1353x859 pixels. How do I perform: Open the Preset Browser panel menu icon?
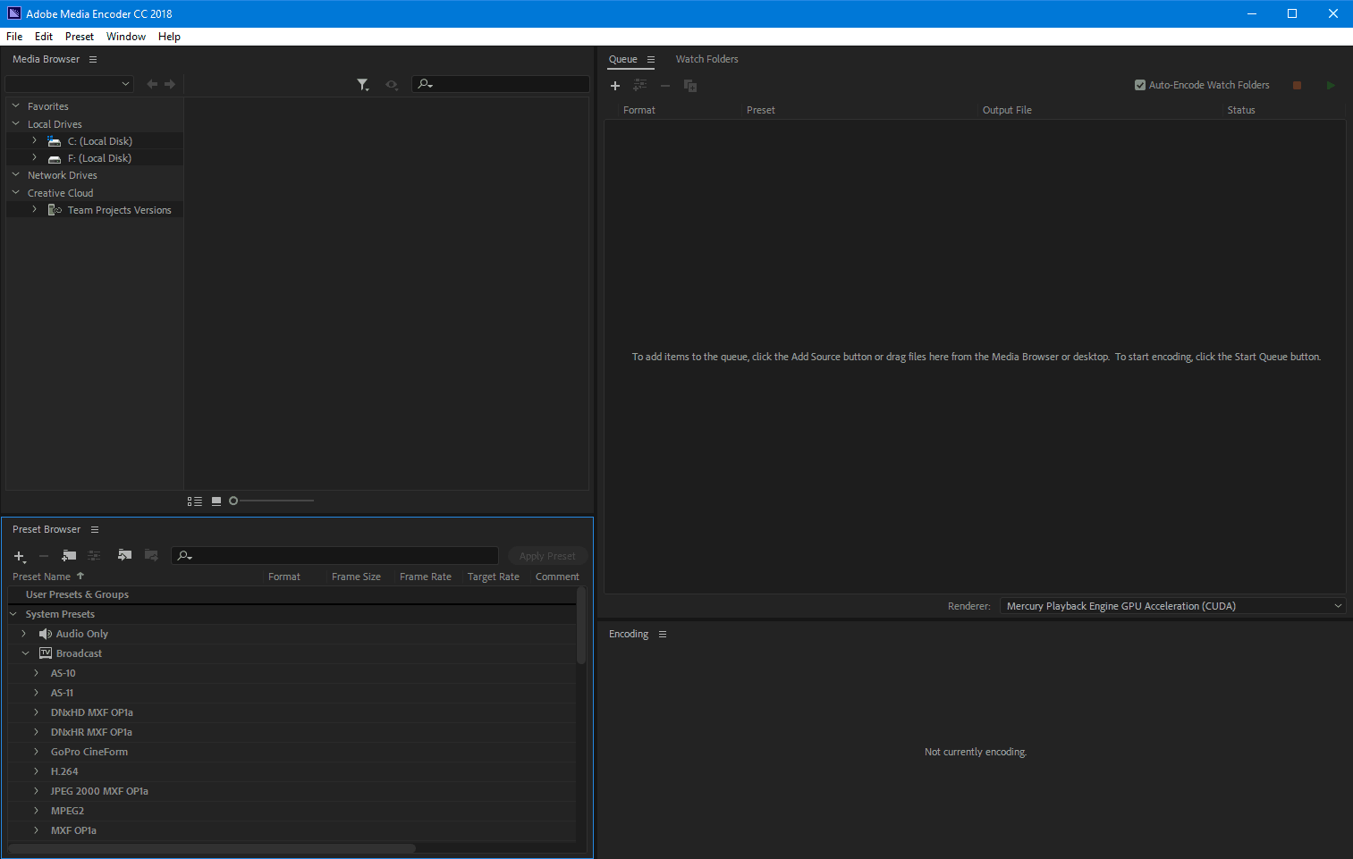click(95, 529)
